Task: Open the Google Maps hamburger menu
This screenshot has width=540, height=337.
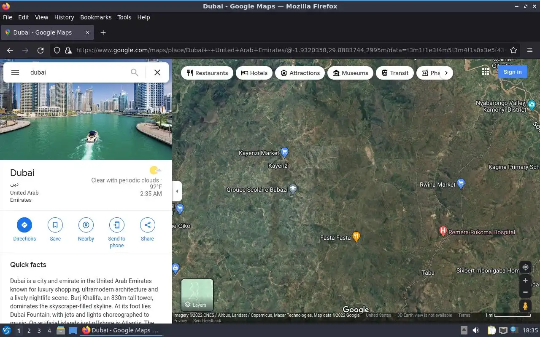Action: (x=15, y=72)
